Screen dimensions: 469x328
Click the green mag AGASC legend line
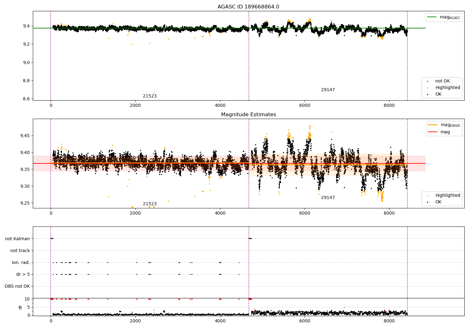point(432,17)
